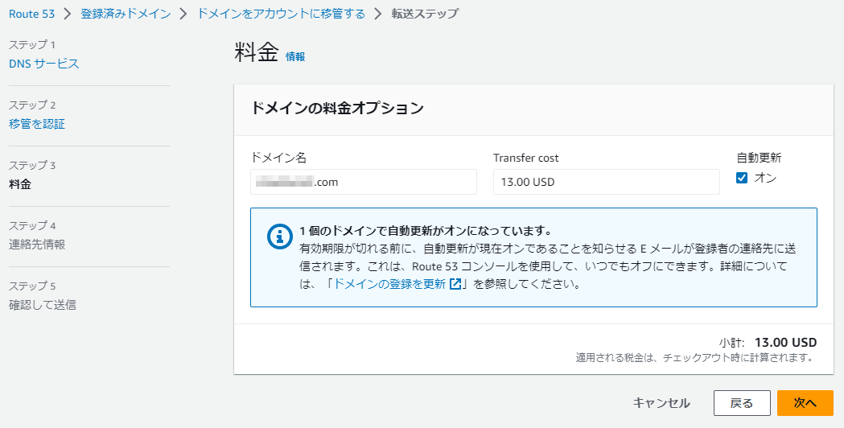The image size is (844, 428).
Task: Toggle the 自動更新 オン checkbox
Action: point(742,179)
